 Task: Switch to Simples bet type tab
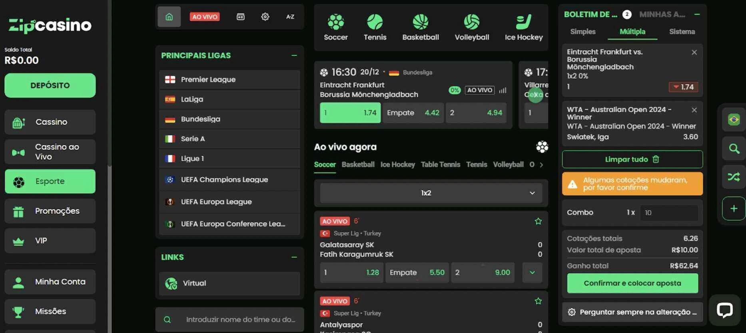[583, 32]
